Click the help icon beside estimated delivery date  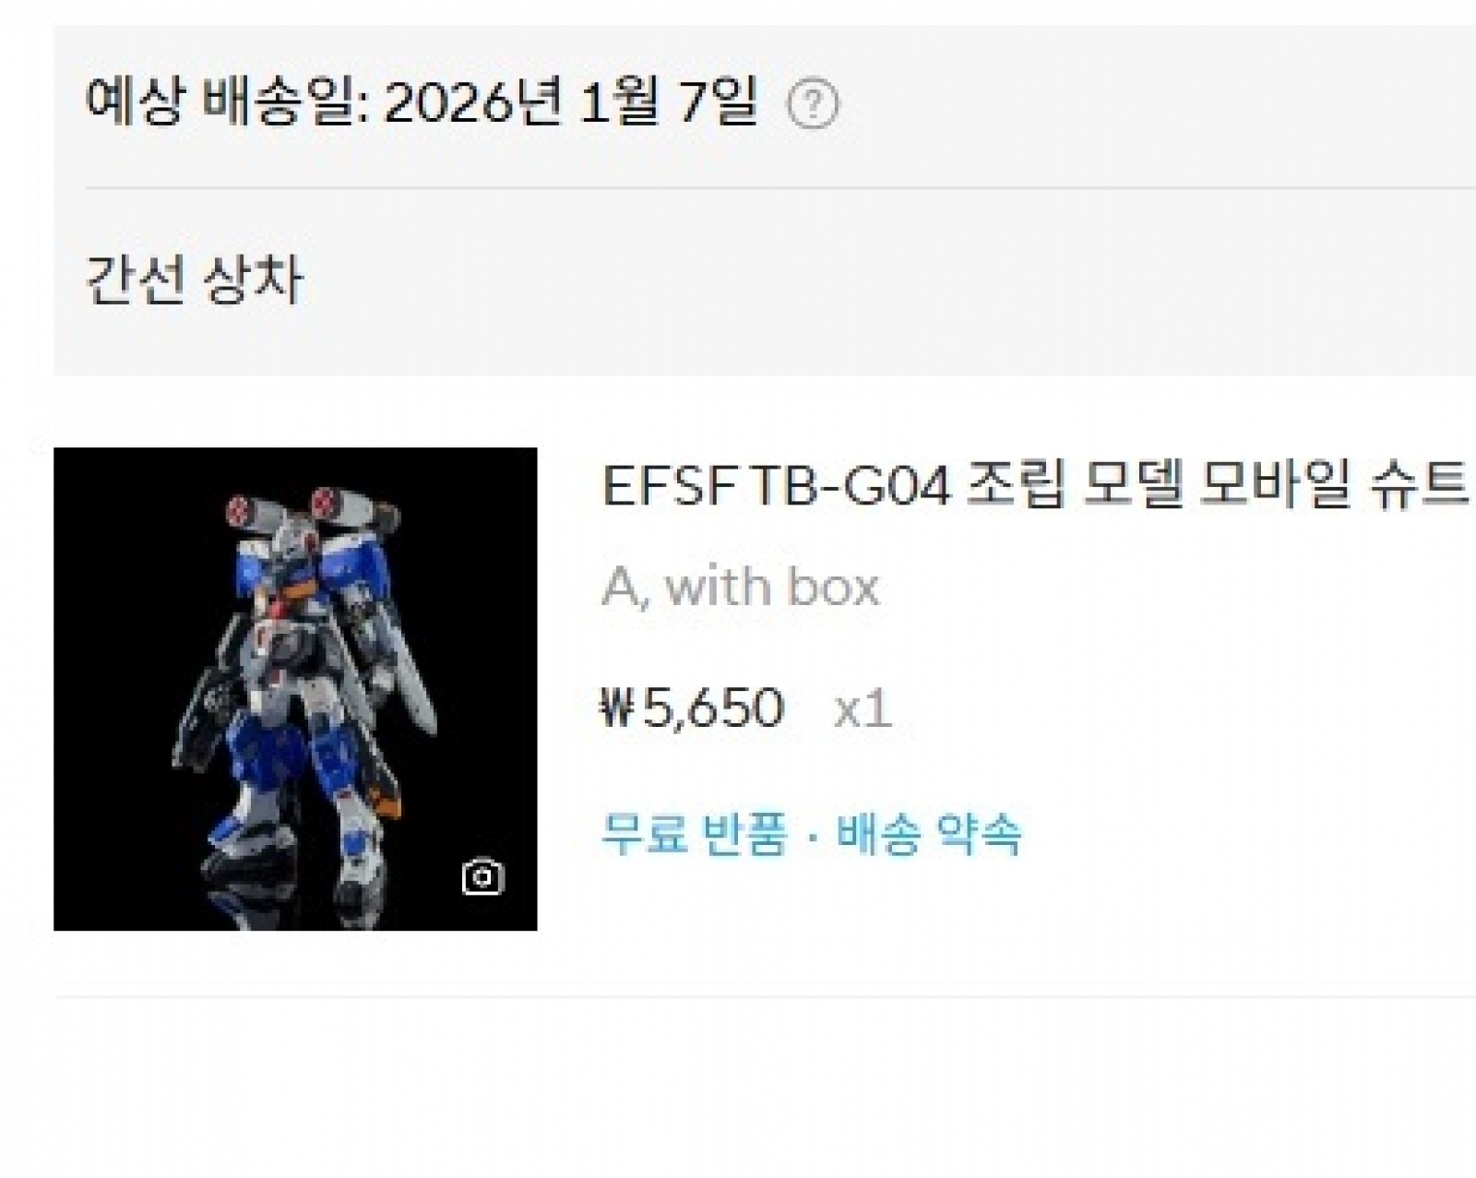[x=813, y=104]
